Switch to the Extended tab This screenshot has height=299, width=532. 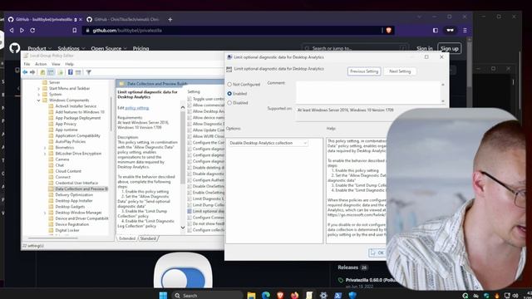pos(127,238)
